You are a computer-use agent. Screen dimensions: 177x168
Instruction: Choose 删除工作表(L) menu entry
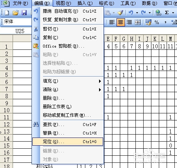pyautogui.click(x=68, y=107)
